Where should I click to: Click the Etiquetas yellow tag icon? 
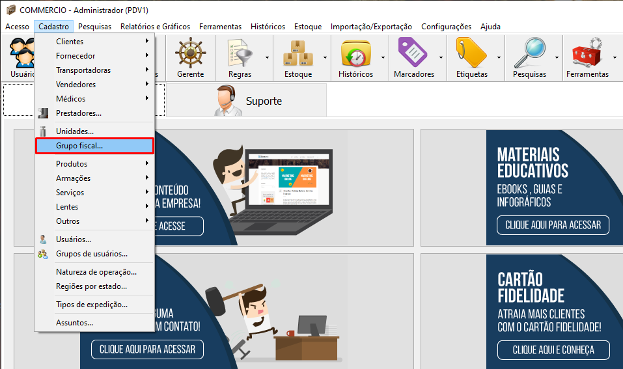(x=471, y=53)
